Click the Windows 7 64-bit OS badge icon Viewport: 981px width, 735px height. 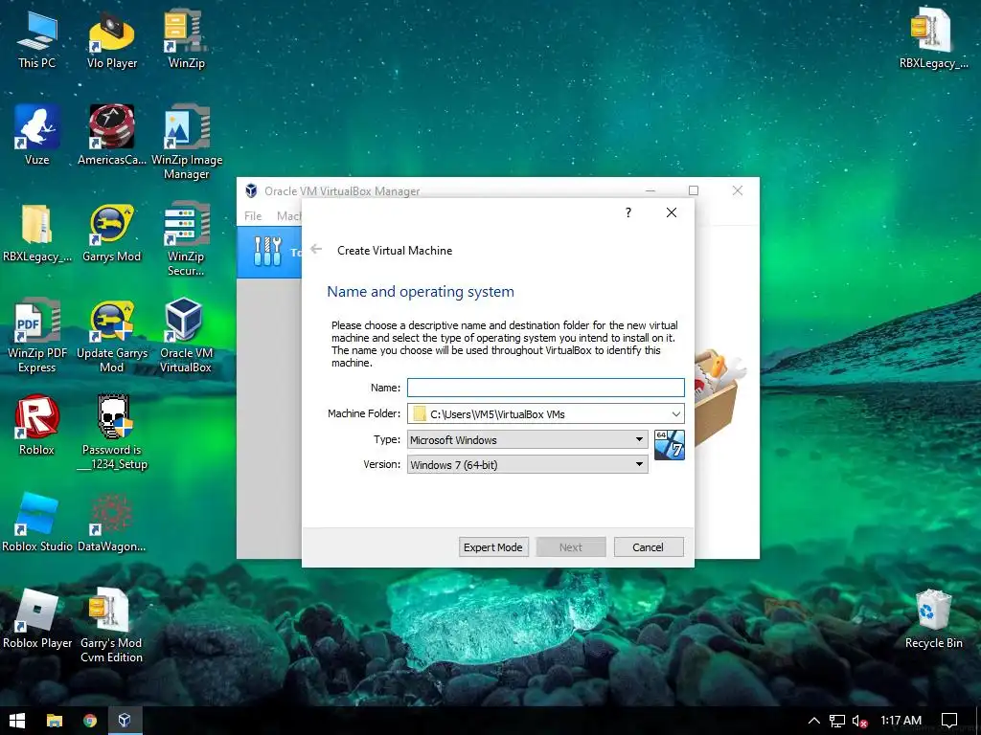[x=670, y=445]
